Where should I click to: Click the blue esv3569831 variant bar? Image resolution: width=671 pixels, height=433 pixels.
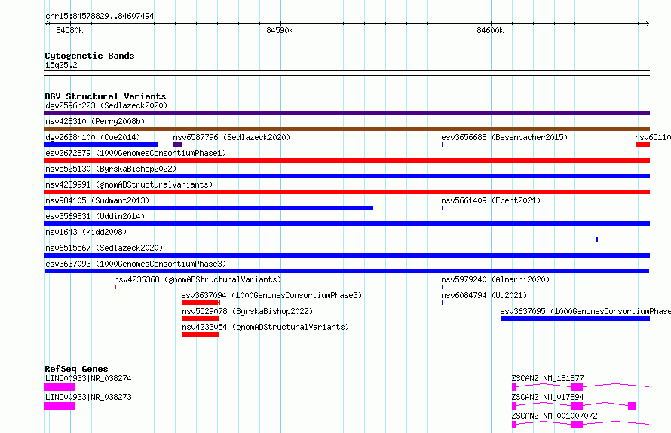[x=347, y=224]
